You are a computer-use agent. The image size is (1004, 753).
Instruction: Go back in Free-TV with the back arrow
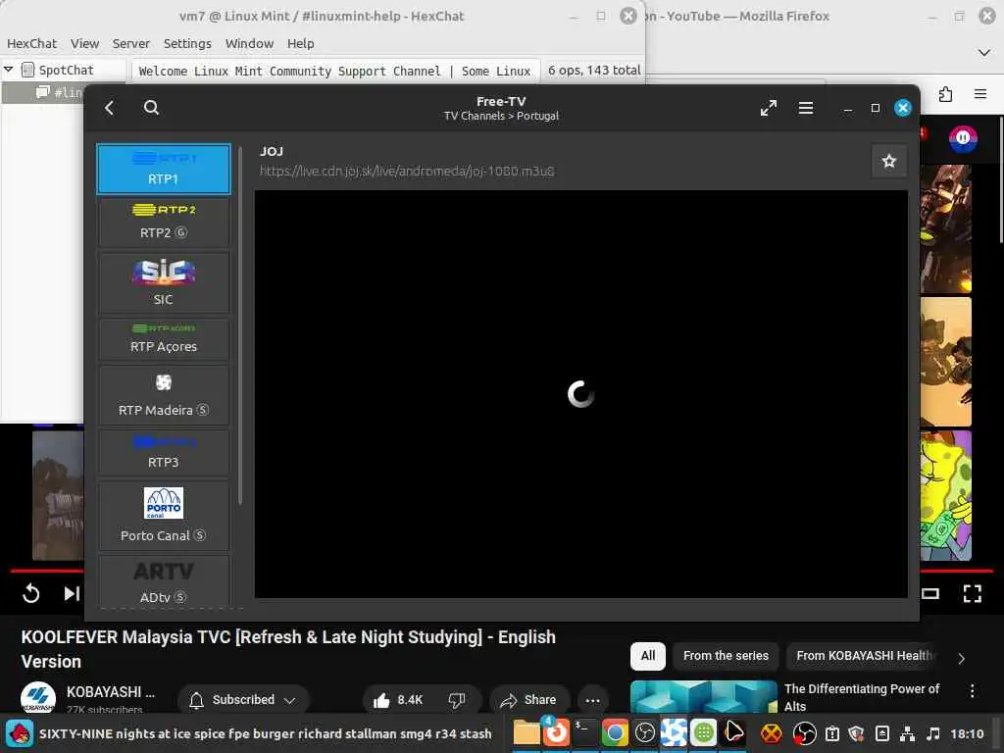click(110, 108)
